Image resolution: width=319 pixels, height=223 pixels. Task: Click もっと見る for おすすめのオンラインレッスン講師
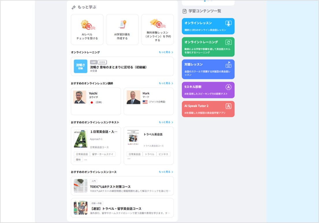[166, 83]
